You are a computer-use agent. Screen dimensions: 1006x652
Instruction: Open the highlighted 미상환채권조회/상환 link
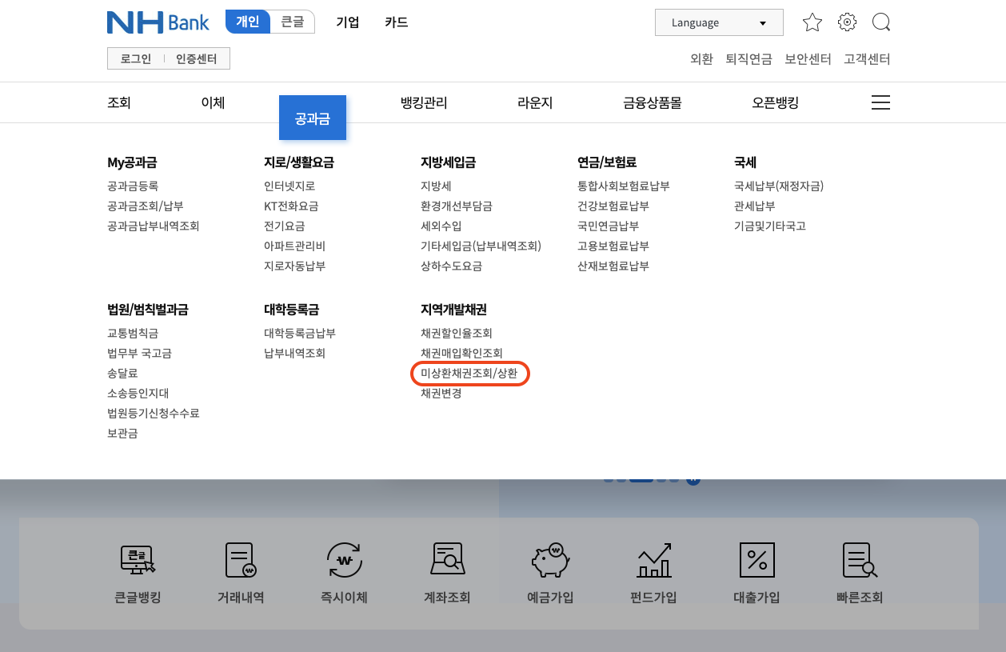(x=469, y=373)
